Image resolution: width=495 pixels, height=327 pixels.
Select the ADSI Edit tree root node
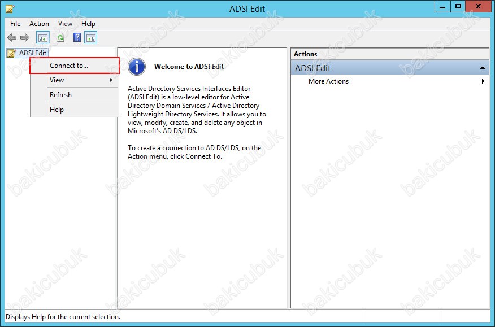click(x=27, y=53)
